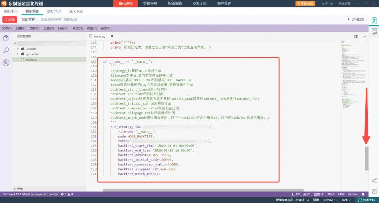The image size is (379, 203).
Task: Open the editor more actions ellipsis
Action: coord(364,36)
